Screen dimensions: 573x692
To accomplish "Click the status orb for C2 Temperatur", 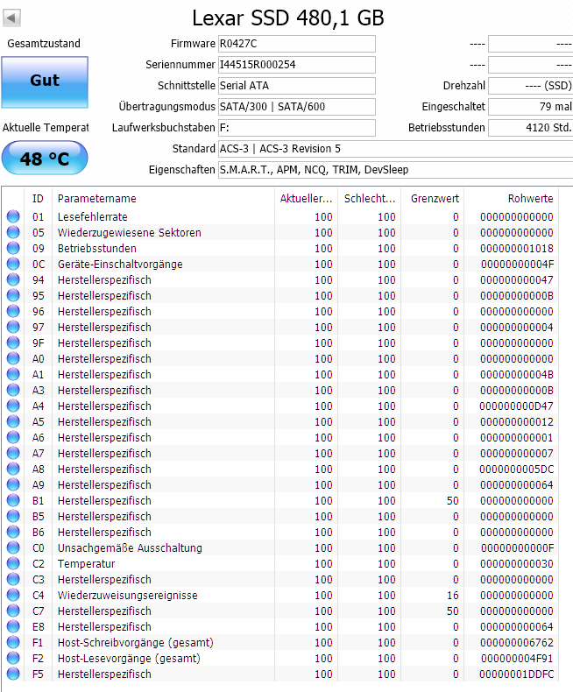I will click(x=13, y=563).
